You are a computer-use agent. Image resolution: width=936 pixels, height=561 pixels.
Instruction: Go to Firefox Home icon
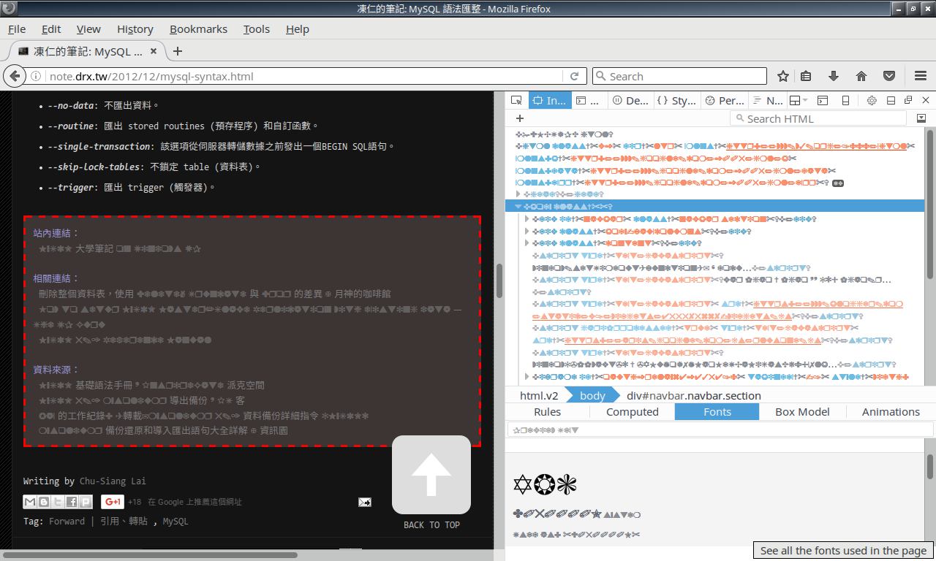click(861, 76)
